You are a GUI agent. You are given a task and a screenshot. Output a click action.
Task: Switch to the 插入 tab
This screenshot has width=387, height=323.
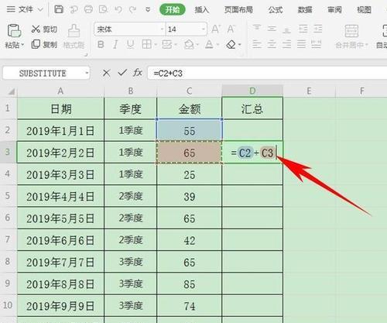point(201,10)
